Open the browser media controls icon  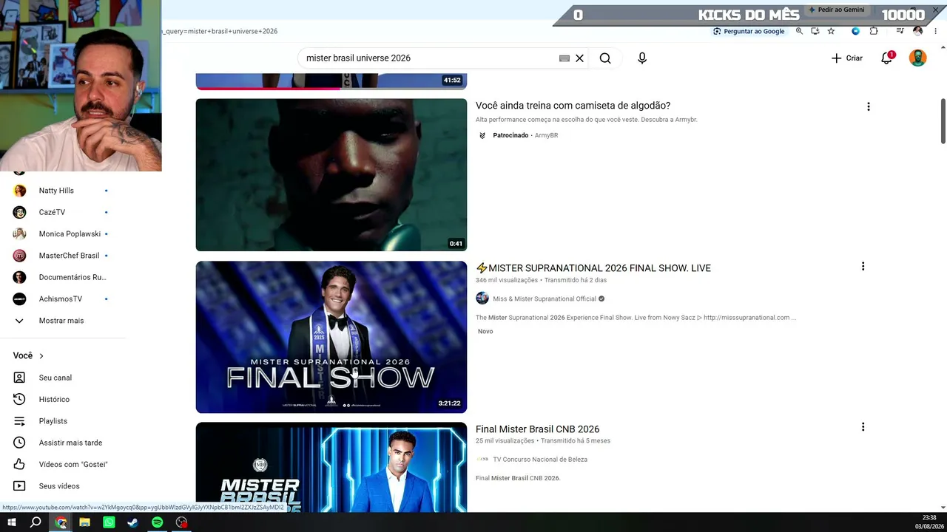click(x=900, y=31)
